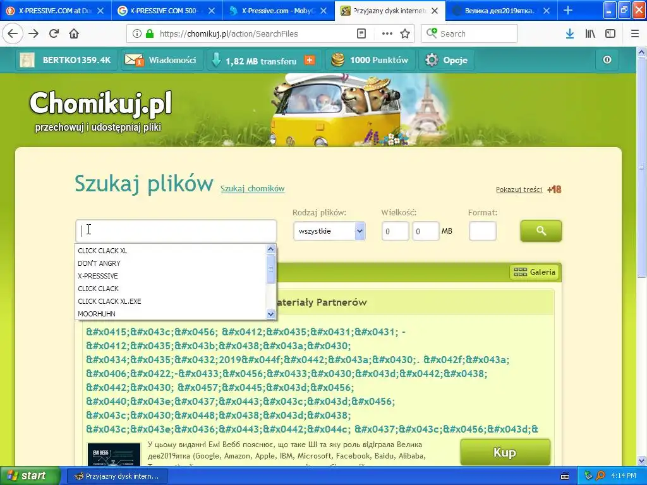Click suggestion list scroll-up arrow
The image size is (647, 485).
coord(270,249)
